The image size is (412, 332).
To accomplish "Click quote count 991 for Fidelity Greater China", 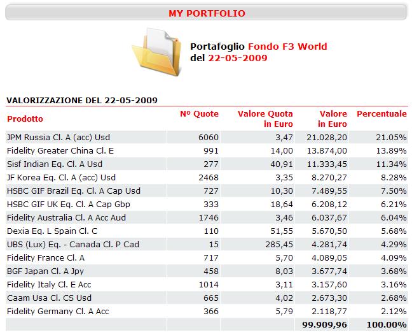I will point(211,151).
